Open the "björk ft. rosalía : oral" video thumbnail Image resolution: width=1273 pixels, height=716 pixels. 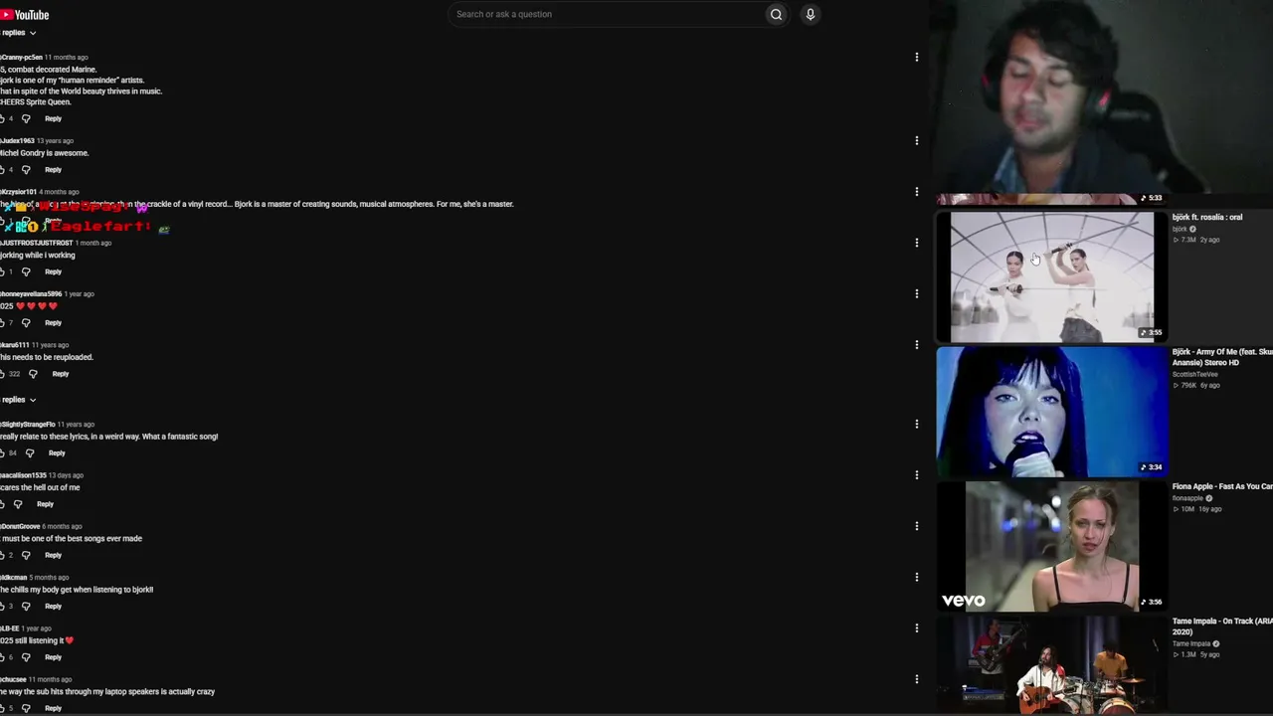point(1052,276)
